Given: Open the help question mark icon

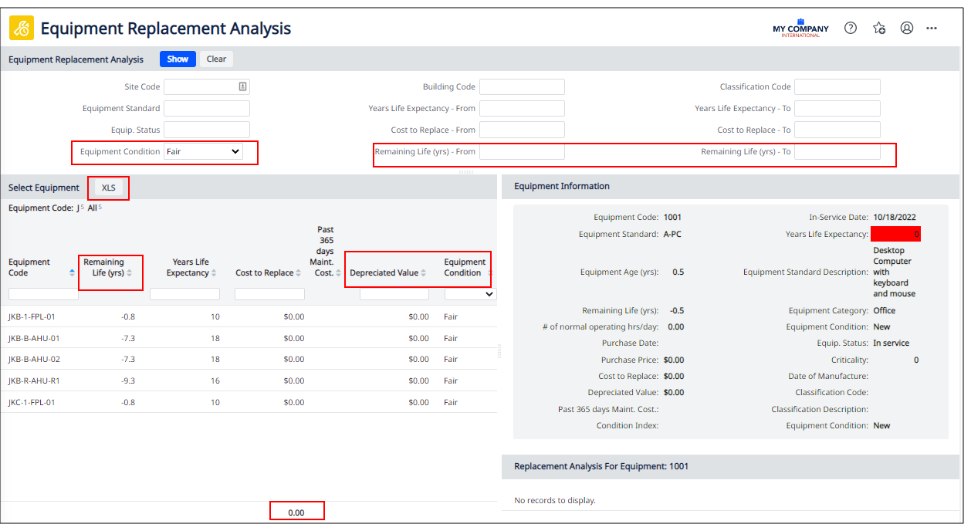Looking at the screenshot, I should tap(851, 28).
